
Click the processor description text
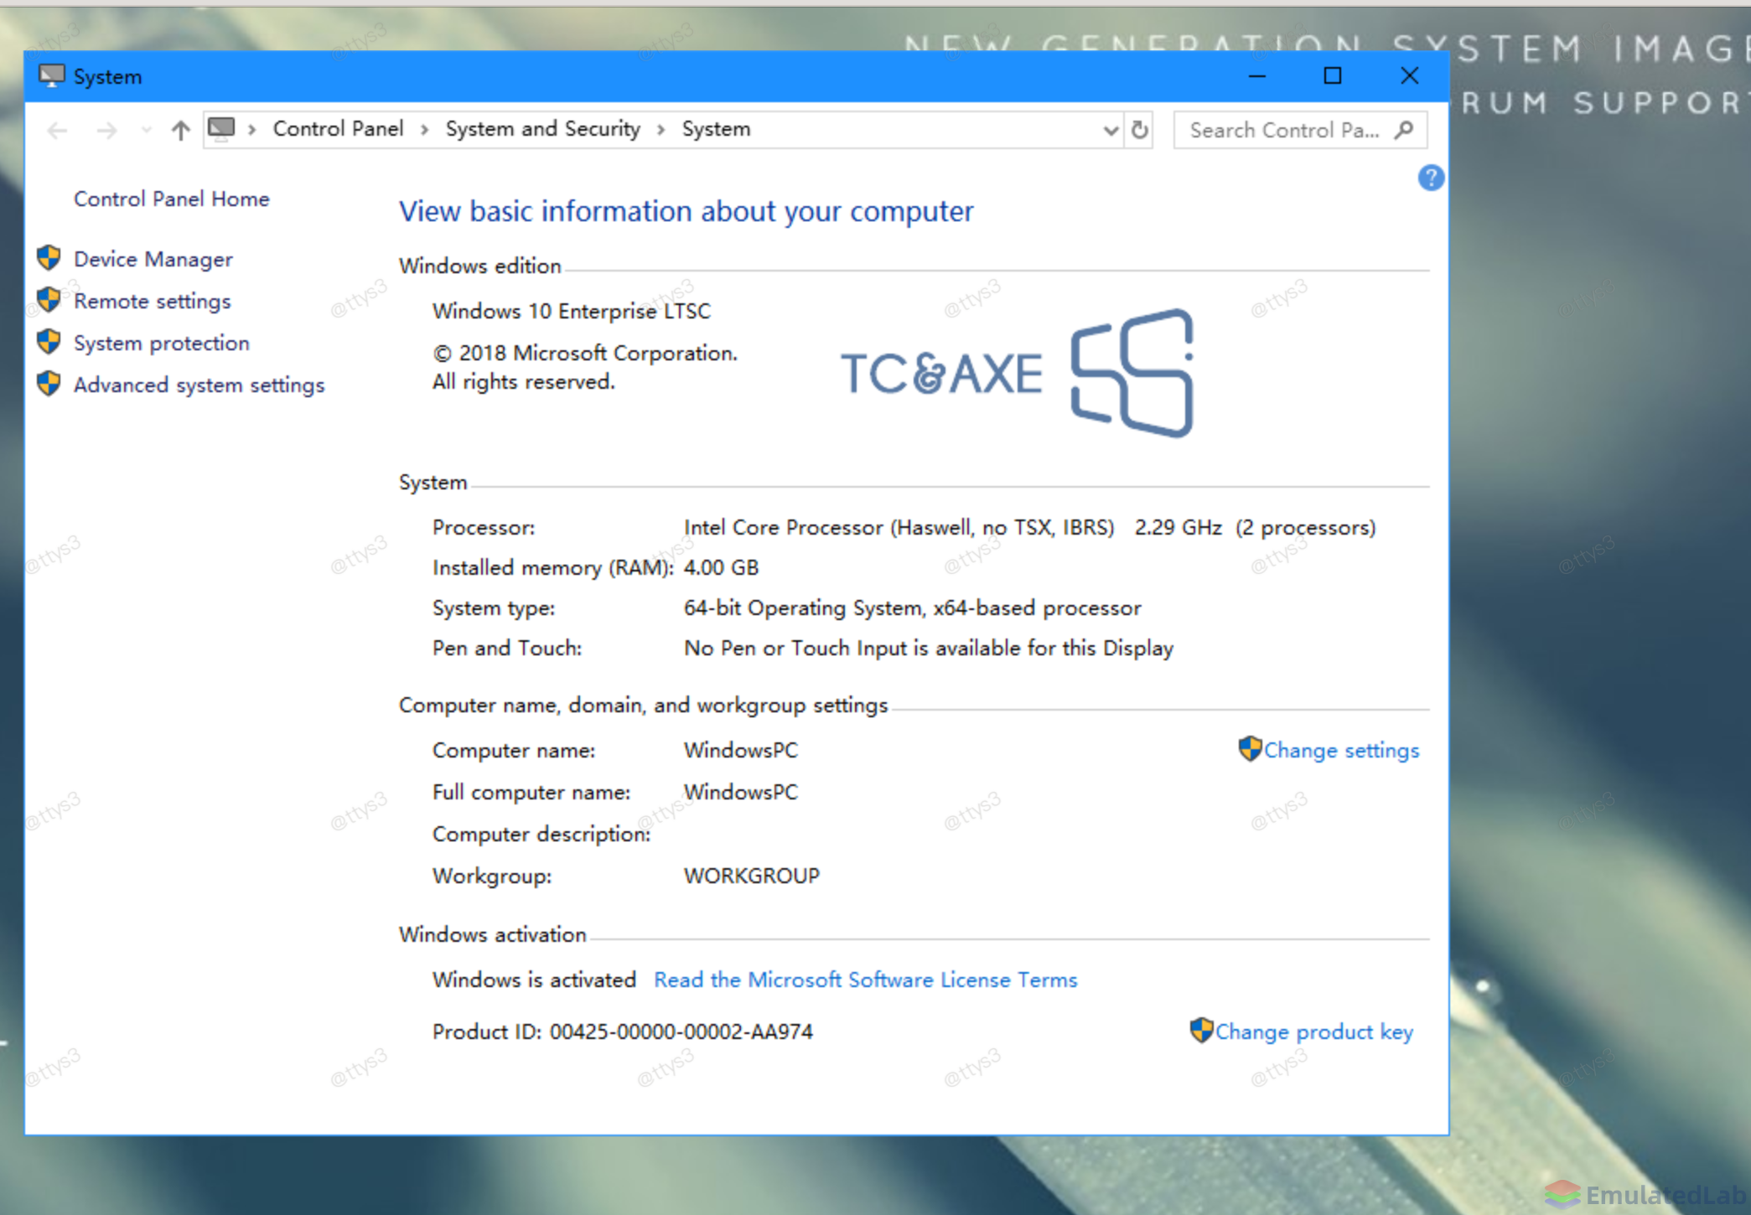click(1029, 527)
